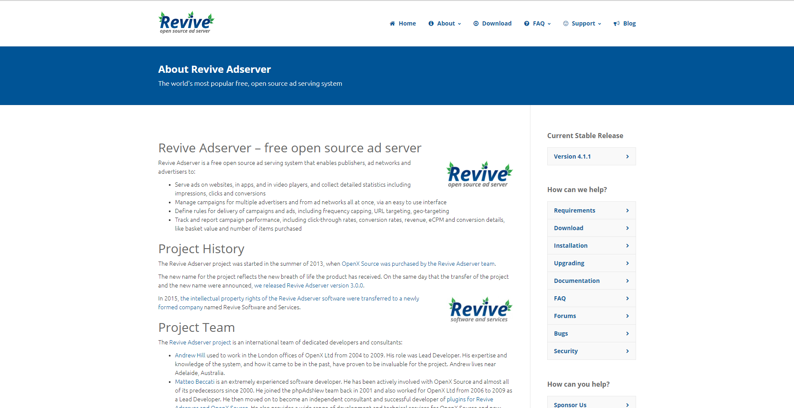The image size is (794, 408).
Task: Open the sidebar Download link
Action: [x=591, y=228]
